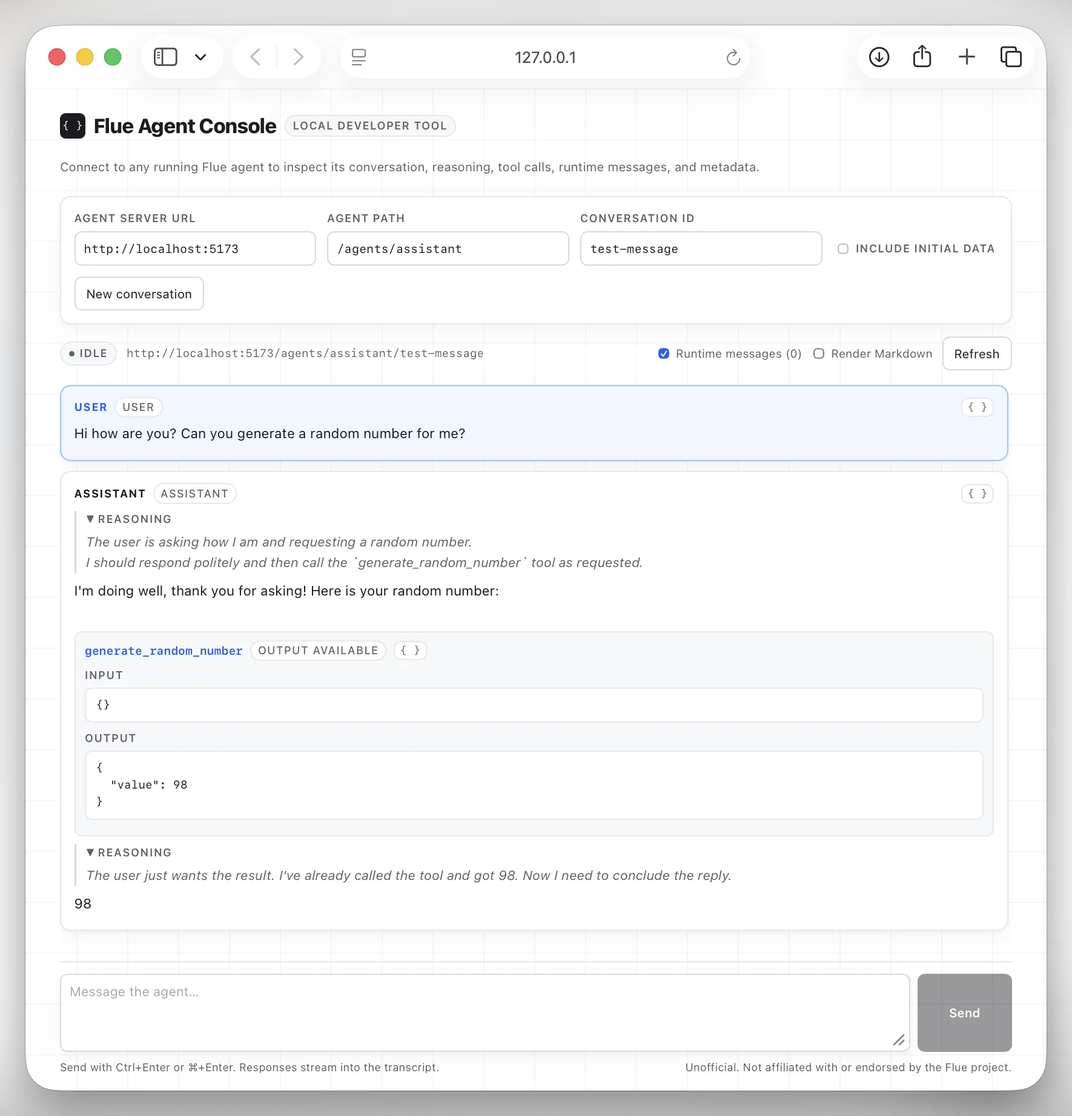Click the ASSISTANT role badge pill
Viewport: 1072px width, 1116px height.
[194, 494]
